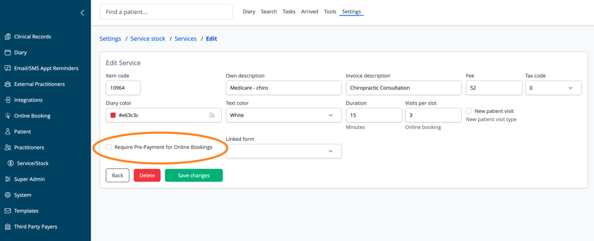Open Integrations sidebar icon
The height and width of the screenshot is (241, 594).
[8, 100]
